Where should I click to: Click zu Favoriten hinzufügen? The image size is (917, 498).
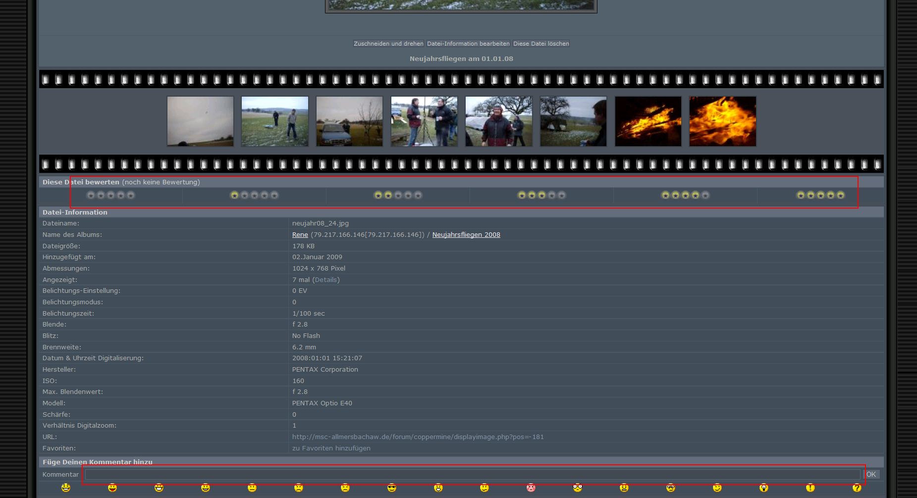click(x=331, y=448)
